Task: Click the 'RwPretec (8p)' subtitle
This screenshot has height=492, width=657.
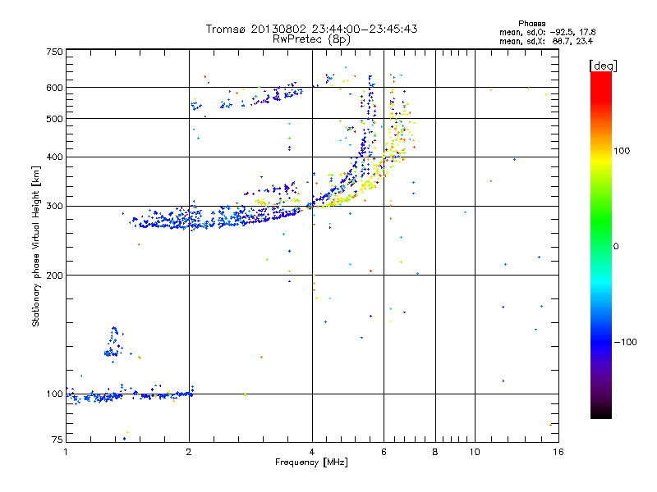Action: (x=311, y=39)
